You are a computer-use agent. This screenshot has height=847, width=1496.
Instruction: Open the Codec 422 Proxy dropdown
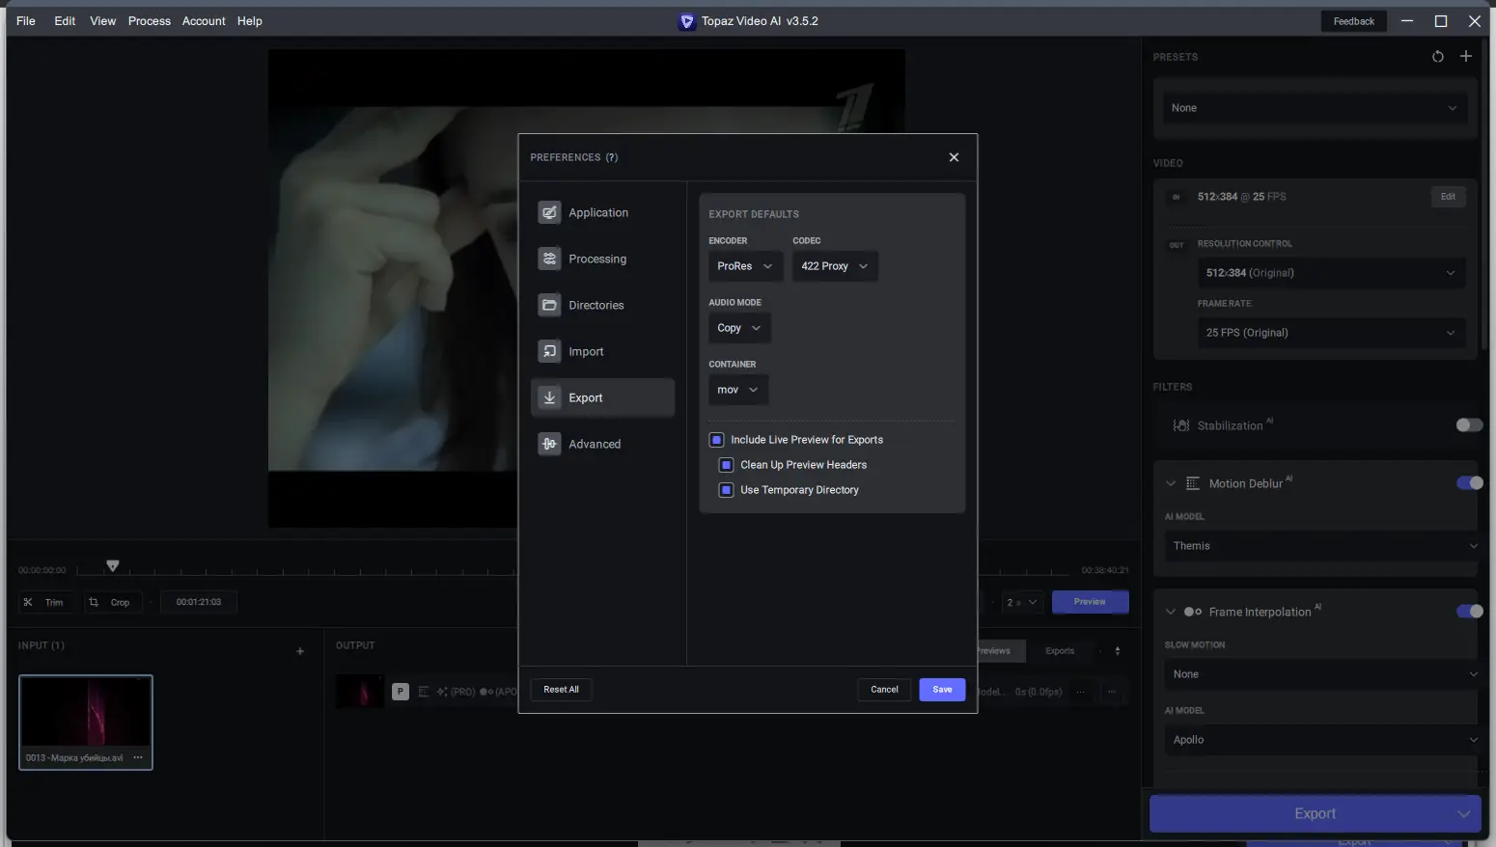(834, 265)
